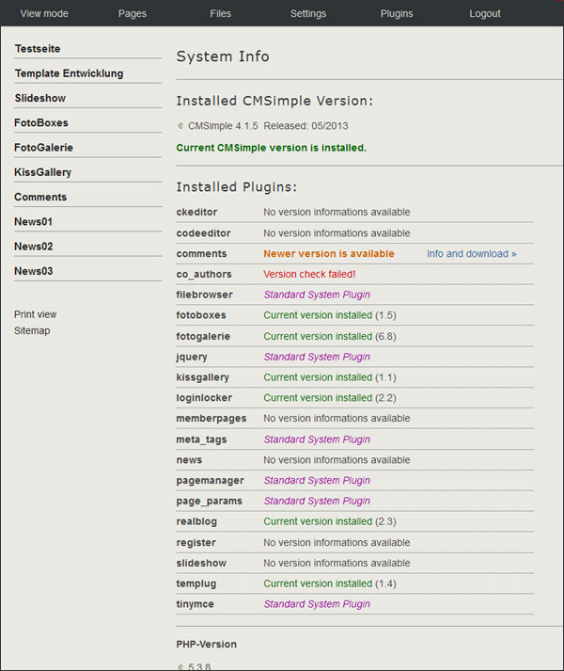
Task: Click the fotogalerie plugin name
Action: [x=203, y=336]
